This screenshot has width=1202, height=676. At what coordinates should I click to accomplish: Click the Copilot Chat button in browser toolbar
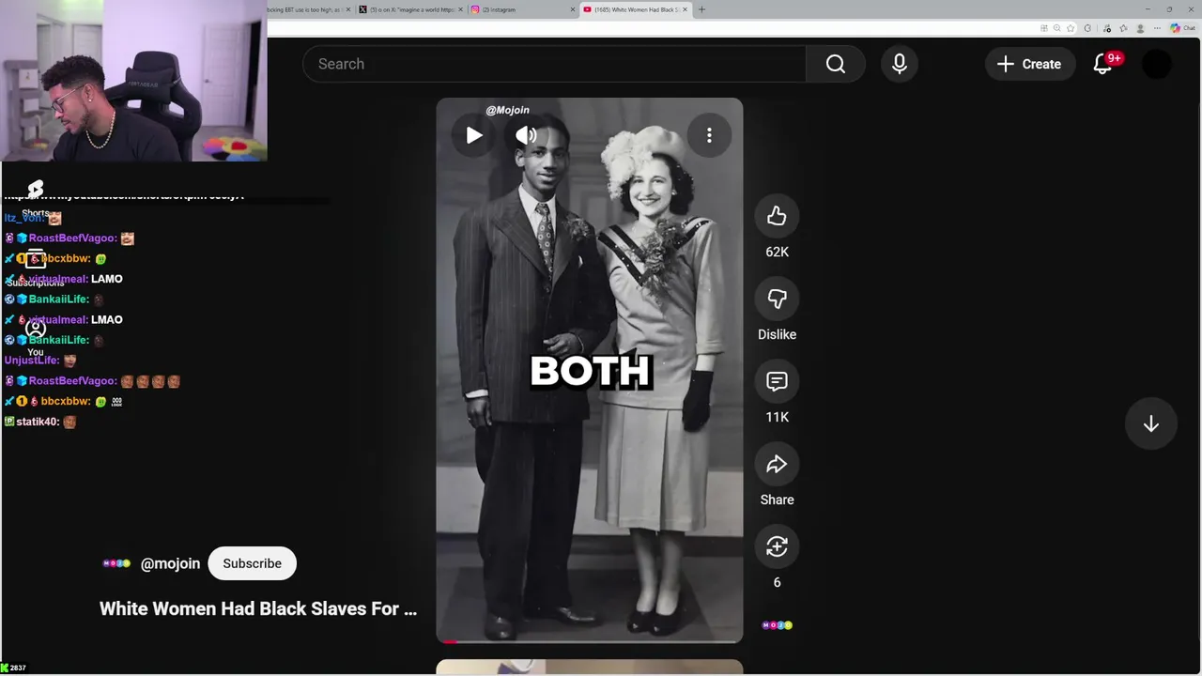[x=1182, y=28]
